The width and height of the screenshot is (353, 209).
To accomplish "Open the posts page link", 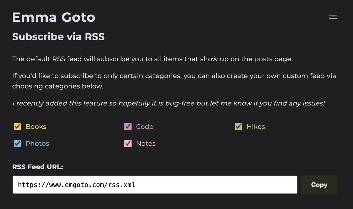I will [x=263, y=59].
